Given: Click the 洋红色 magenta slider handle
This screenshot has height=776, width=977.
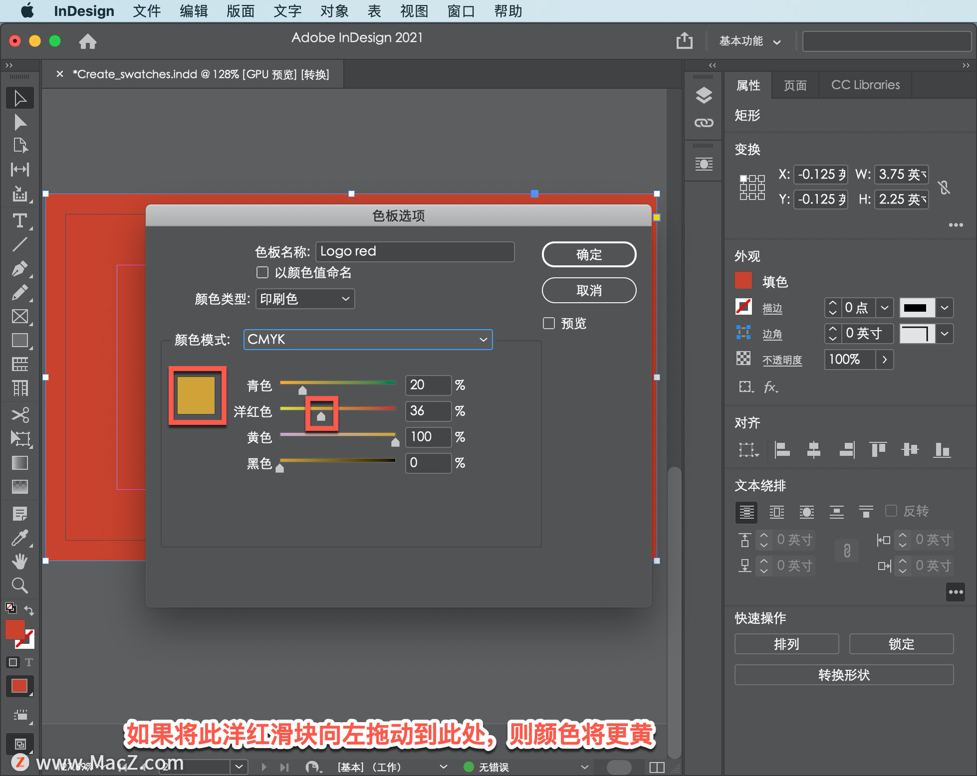Looking at the screenshot, I should pyautogui.click(x=321, y=416).
